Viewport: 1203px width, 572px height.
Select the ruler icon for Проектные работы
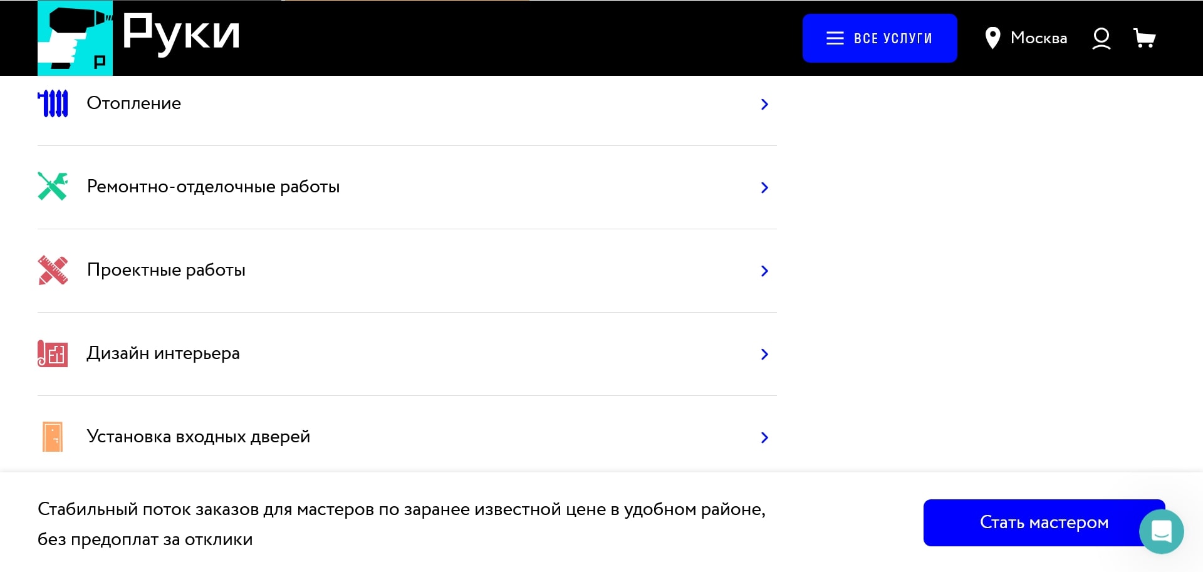coord(53,269)
